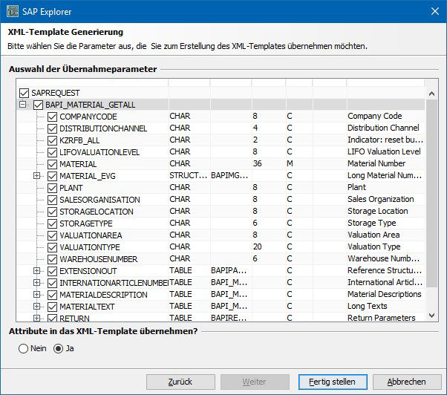Collapse the BAPI_MATERIAL_GETALL tree node
The image size is (447, 395).
pos(22,104)
